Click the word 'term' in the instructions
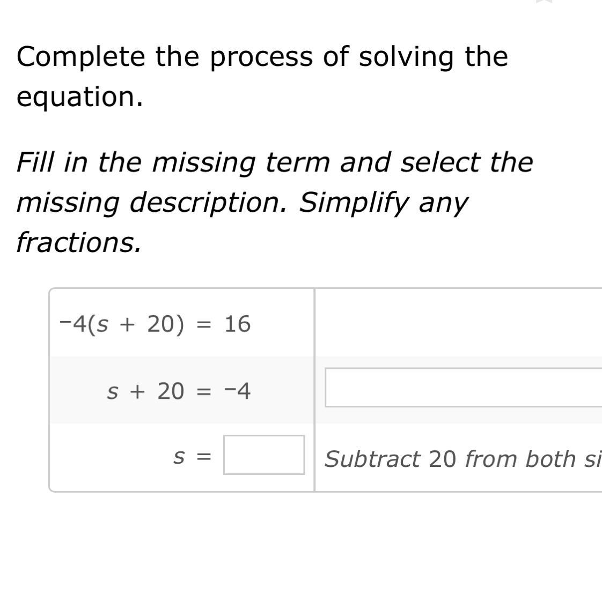Image resolution: width=602 pixels, height=602 pixels. 297,162
